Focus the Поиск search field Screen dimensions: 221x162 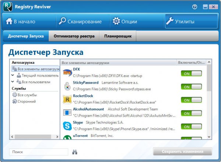[39, 152]
